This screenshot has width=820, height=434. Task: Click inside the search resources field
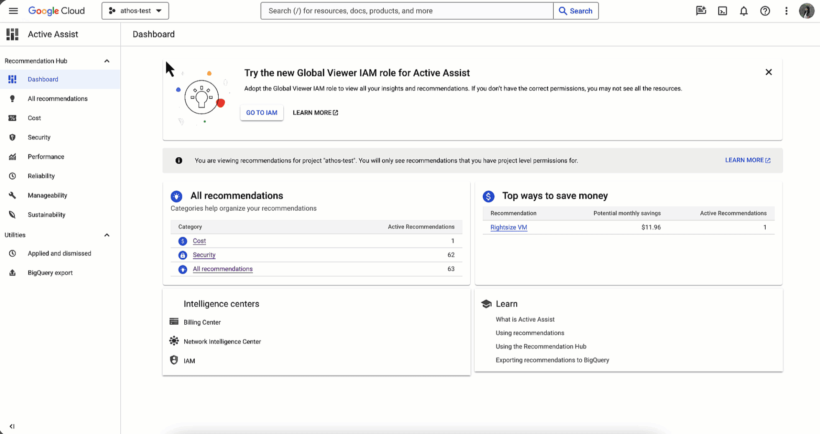tap(406, 11)
